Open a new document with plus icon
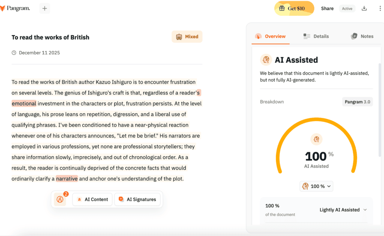Image resolution: width=384 pixels, height=236 pixels. point(45,8)
